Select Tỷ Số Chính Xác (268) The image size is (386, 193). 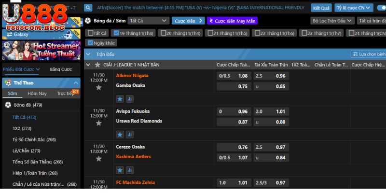(x=34, y=139)
